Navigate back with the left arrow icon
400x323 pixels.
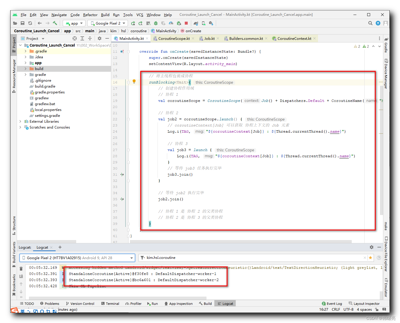coord(40,23)
